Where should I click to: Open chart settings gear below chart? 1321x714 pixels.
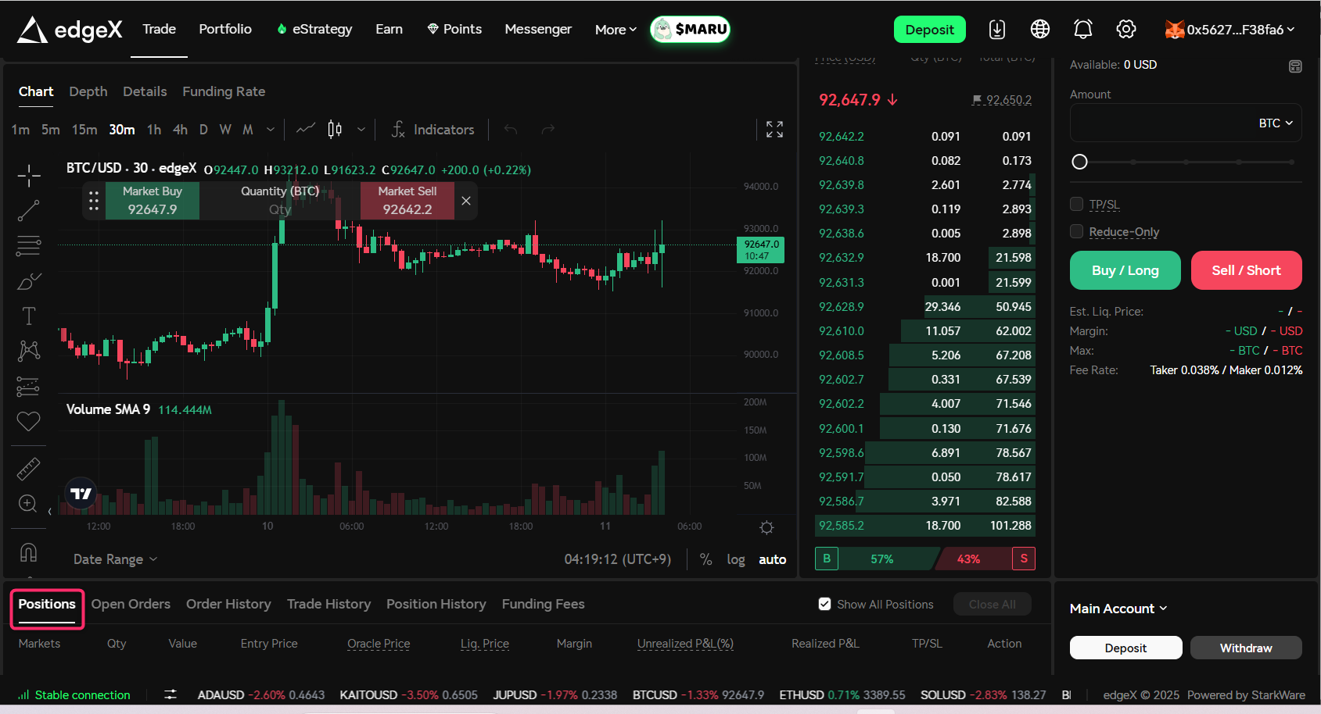[x=766, y=527]
